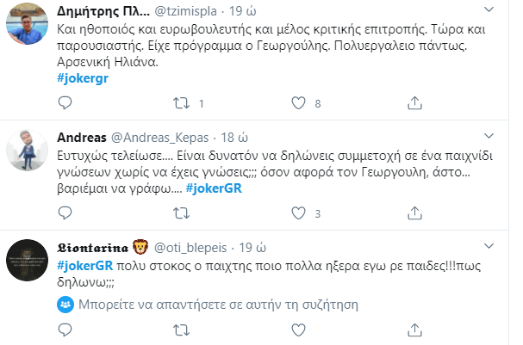Share the @tzimispla tweet

pyautogui.click(x=414, y=103)
